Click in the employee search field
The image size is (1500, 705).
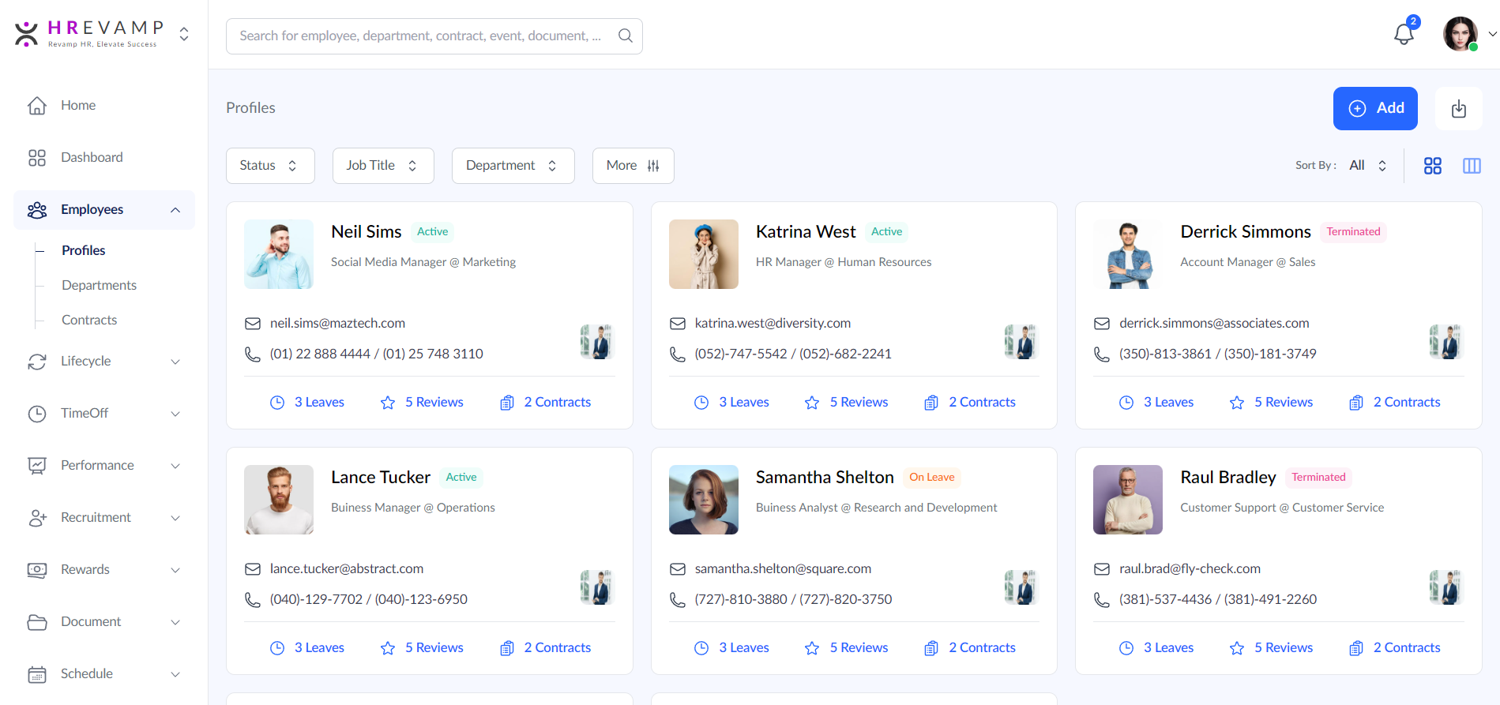[419, 36]
